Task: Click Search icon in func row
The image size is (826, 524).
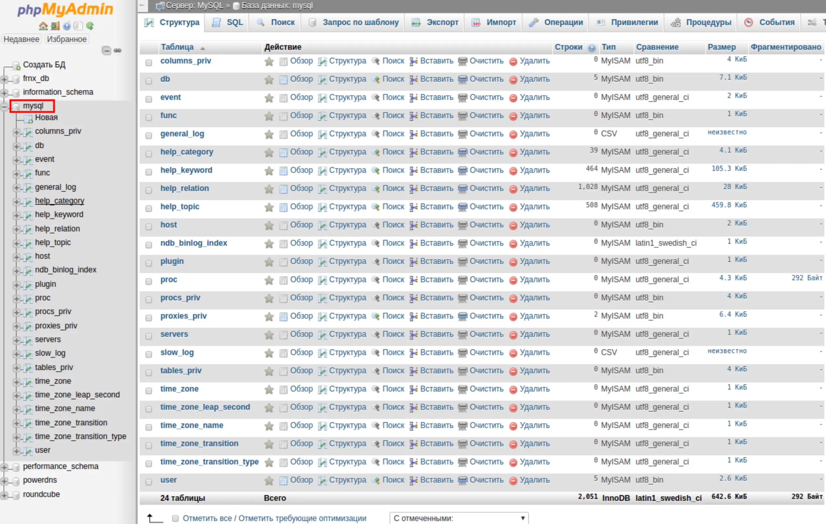Action: tap(376, 116)
